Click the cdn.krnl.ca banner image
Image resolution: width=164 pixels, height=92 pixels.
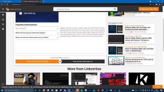pos(37,17)
